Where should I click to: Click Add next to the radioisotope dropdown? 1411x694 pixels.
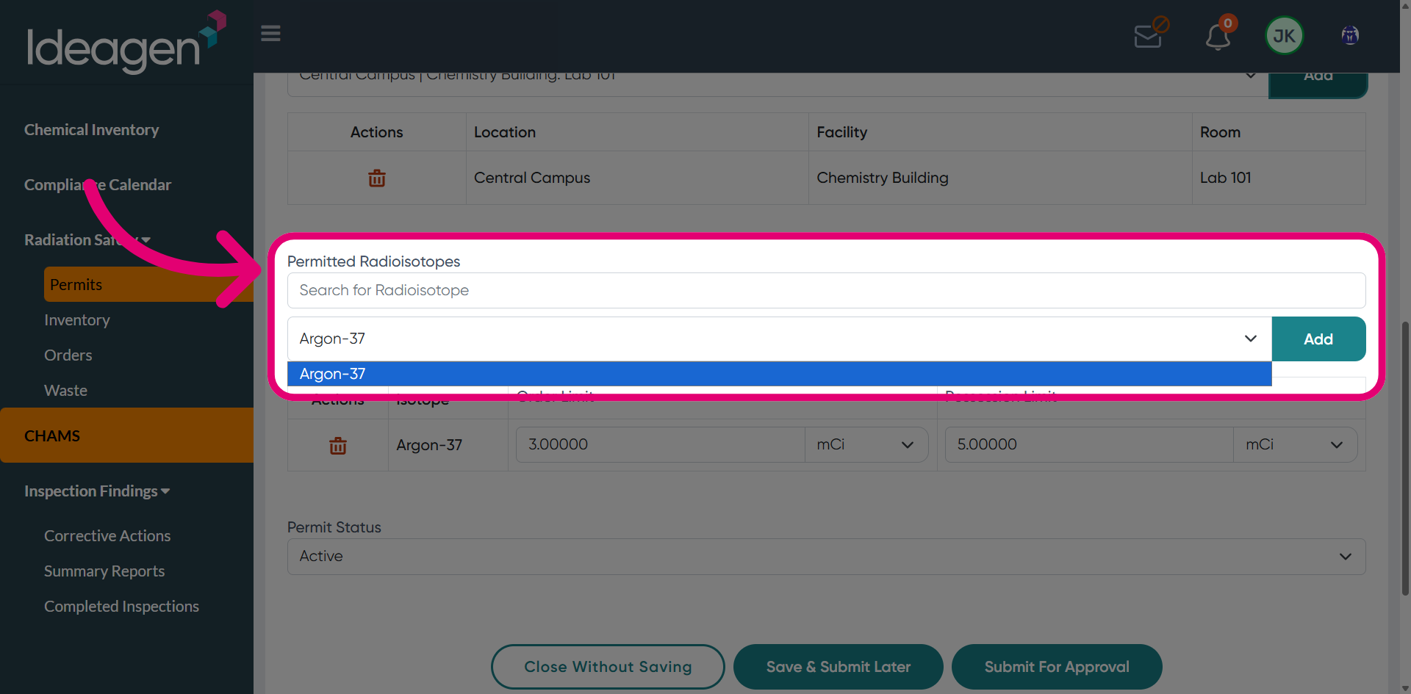(1318, 339)
